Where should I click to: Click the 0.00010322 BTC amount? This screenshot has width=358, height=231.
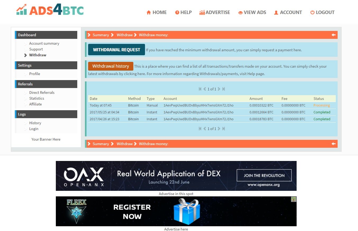coord(261,105)
